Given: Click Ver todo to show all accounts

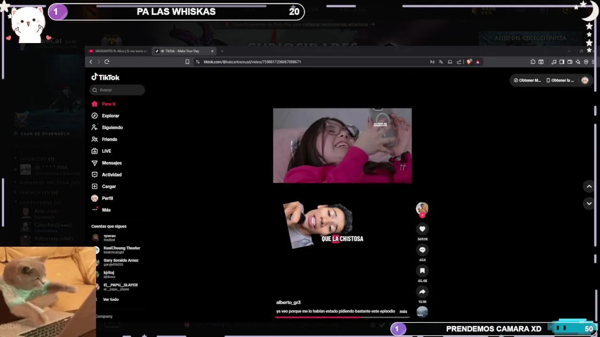Looking at the screenshot, I should 111,299.
